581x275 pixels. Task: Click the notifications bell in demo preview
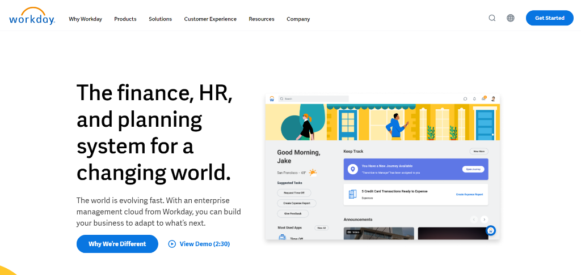tap(474, 99)
